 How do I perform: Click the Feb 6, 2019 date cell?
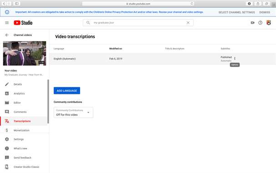point(116,59)
